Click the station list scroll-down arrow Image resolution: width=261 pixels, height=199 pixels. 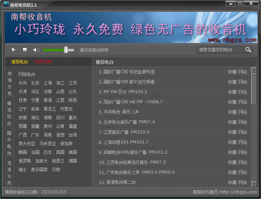click(x=254, y=183)
